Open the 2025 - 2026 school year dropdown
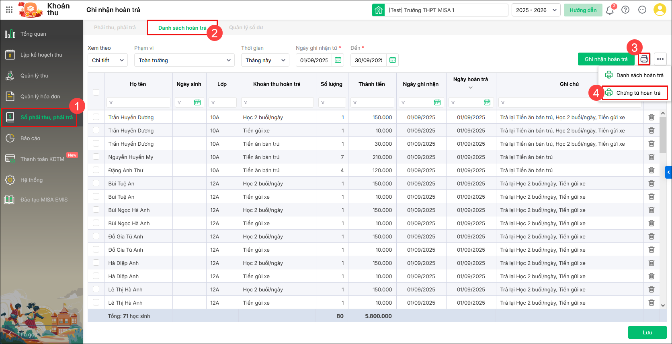The width and height of the screenshot is (672, 344). click(x=537, y=10)
